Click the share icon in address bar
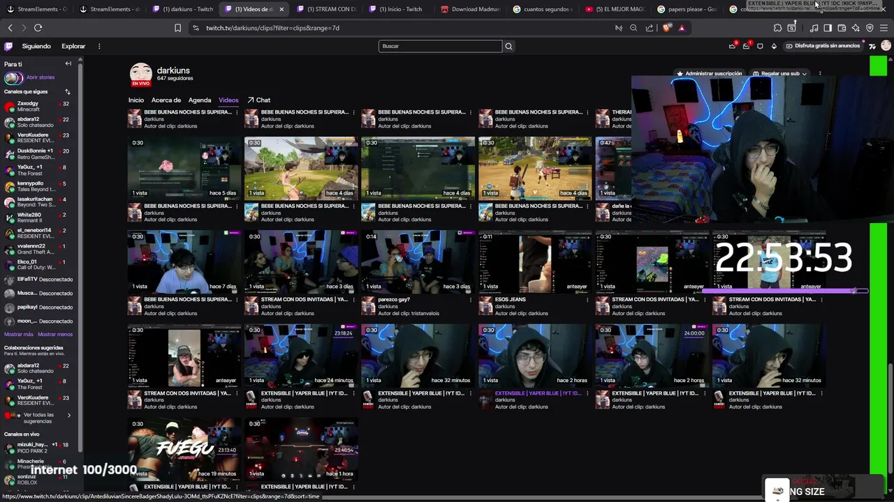Viewport: 894px width, 502px height. pos(650,28)
